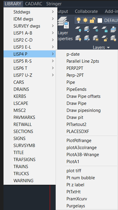The height and width of the screenshot is (210, 118).
Task: Click Thaw All Layers sun icon
Action: 96,38
